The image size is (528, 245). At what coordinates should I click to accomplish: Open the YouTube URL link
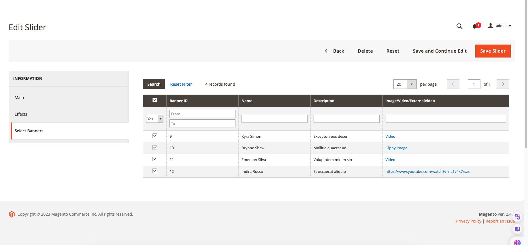pyautogui.click(x=427, y=171)
